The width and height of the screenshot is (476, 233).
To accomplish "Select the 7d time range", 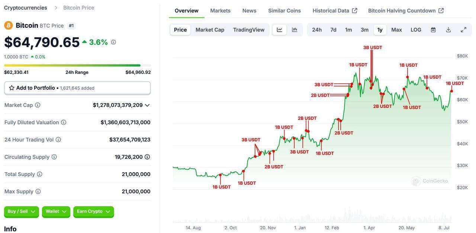I will (x=334, y=30).
